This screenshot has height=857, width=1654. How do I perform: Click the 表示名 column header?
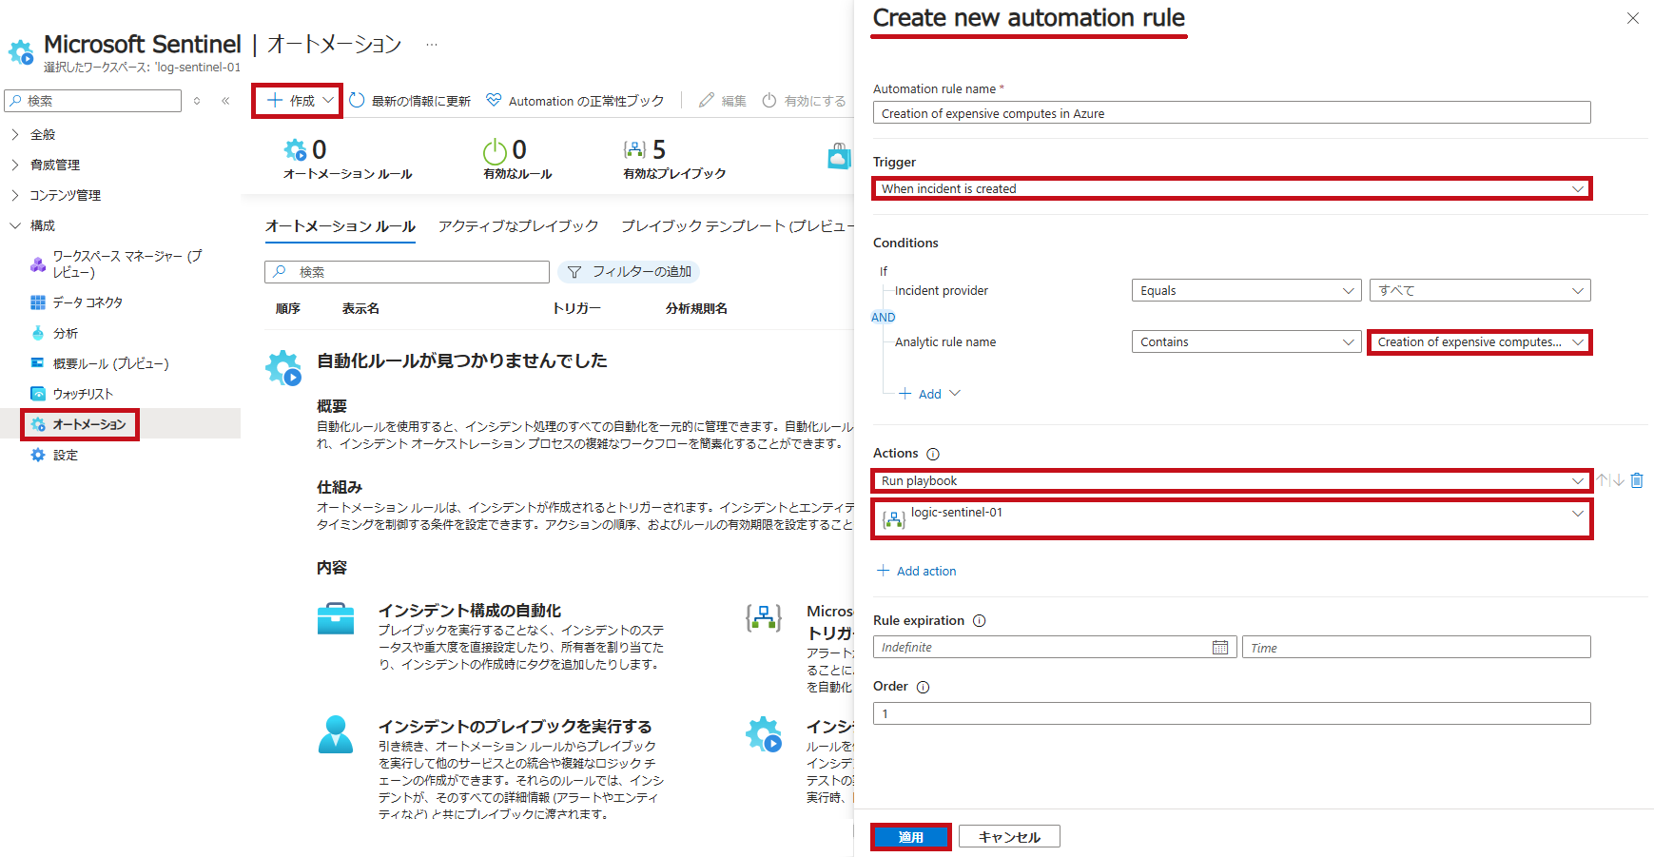(361, 309)
